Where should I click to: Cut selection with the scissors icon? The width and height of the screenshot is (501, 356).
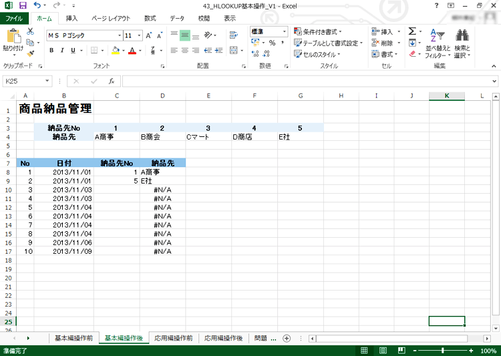[x=30, y=31]
